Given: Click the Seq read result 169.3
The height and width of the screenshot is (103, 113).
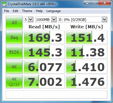Looking at the screenshot, I should pos(44,37).
